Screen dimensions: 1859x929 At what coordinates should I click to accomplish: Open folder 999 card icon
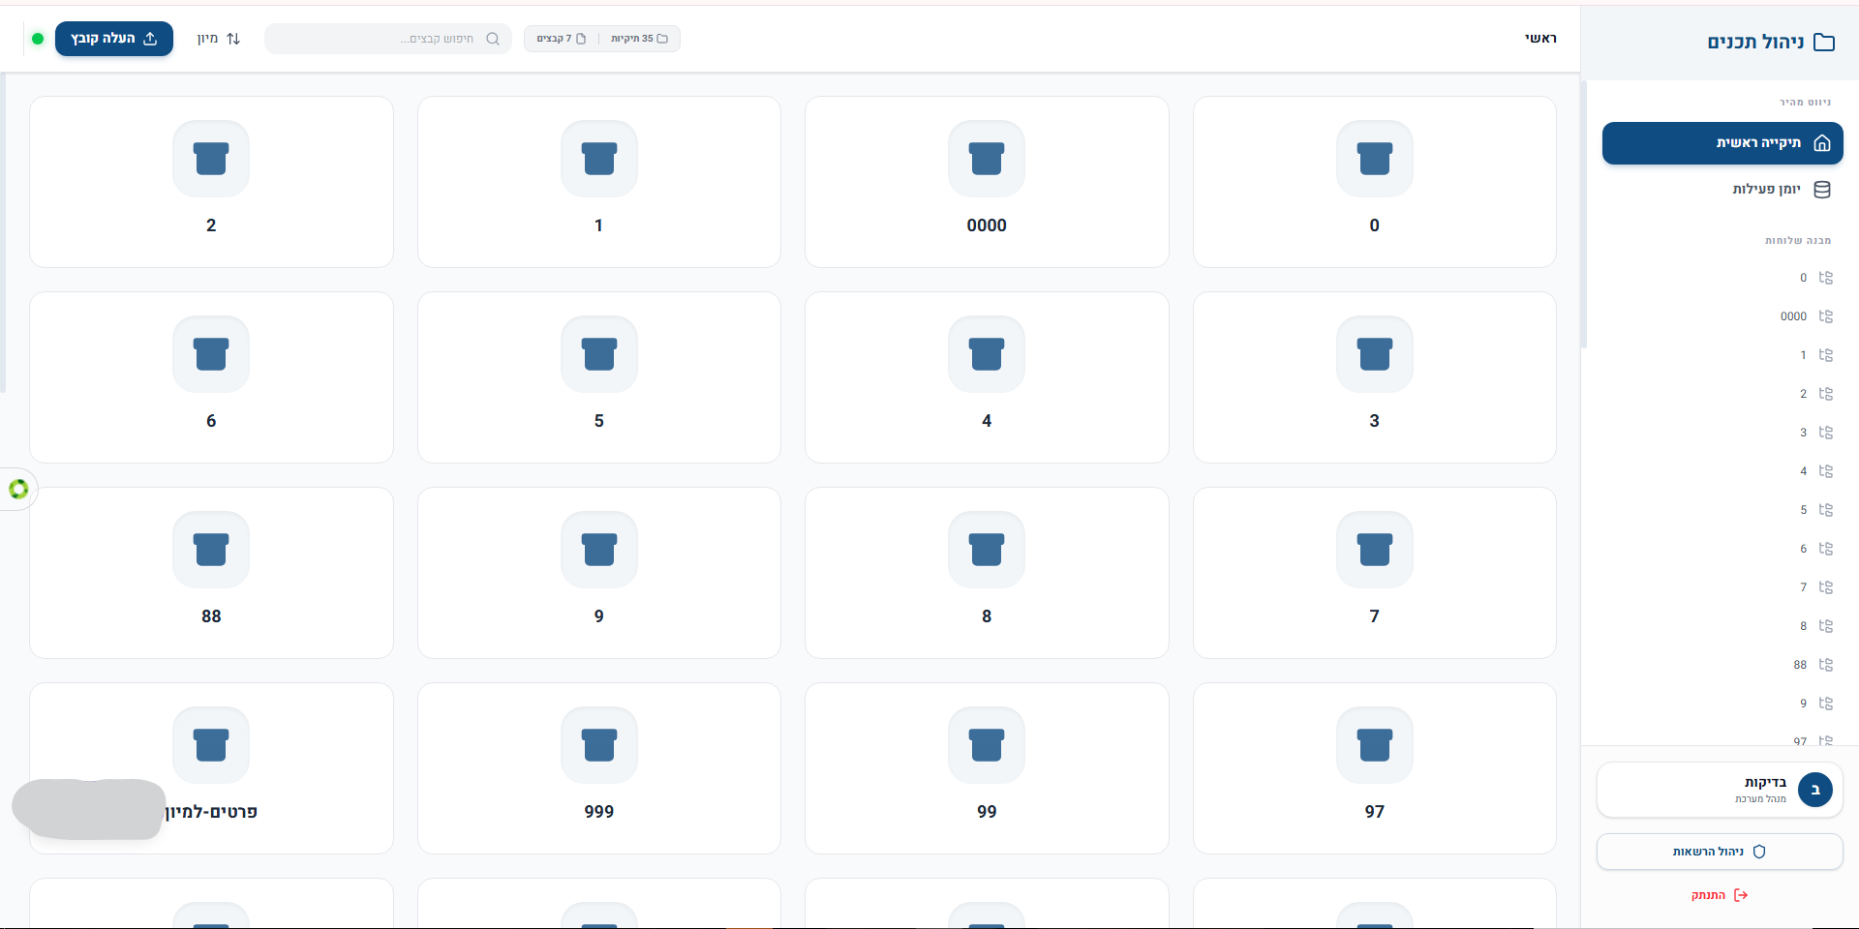(598, 745)
